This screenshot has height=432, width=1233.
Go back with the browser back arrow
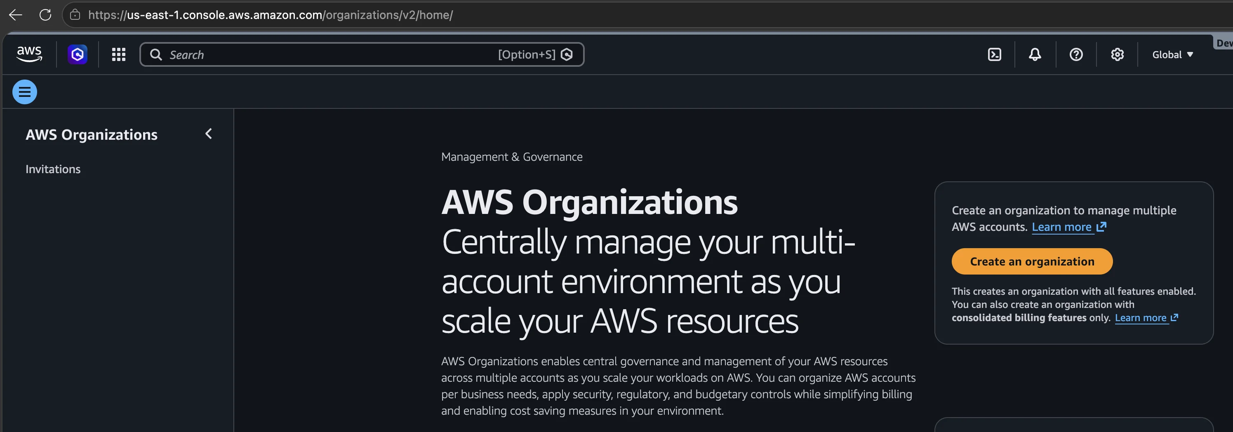tap(15, 15)
